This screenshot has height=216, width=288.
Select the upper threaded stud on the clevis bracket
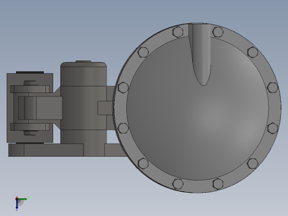coord(30,83)
